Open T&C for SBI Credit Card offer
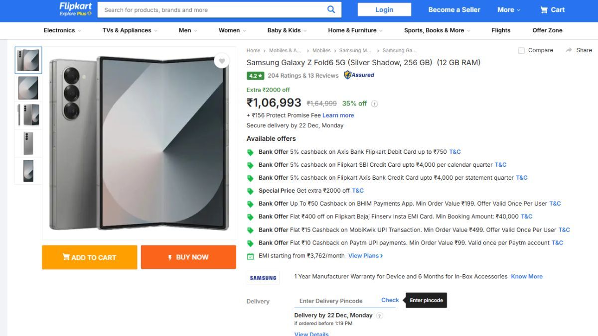 (501, 165)
